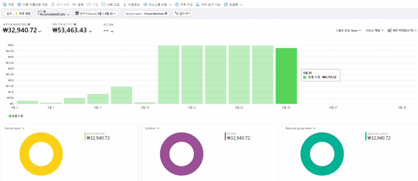418x181 pixels.
Task: Click info icon next to 실제 비용 label
Action: [x=29, y=24]
